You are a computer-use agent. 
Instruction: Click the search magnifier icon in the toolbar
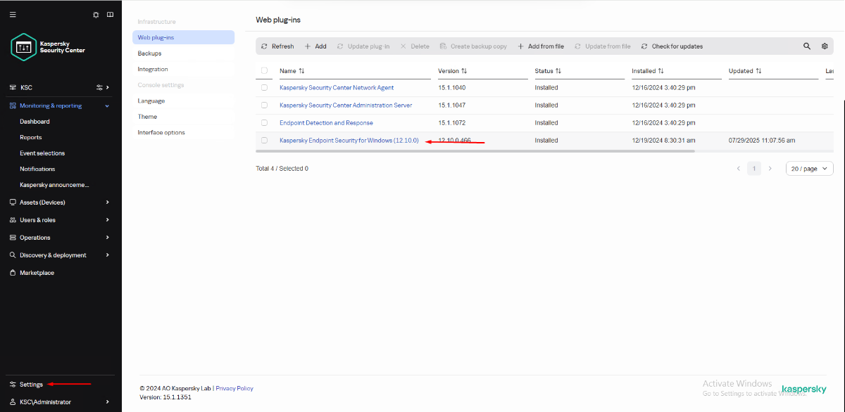(807, 46)
